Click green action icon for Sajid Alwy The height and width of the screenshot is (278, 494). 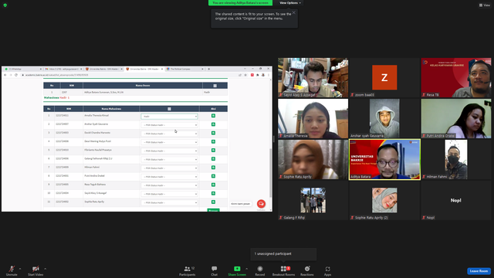click(x=213, y=193)
